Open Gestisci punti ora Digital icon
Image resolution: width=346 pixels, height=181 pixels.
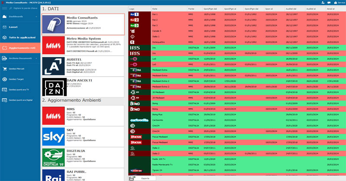click(5, 100)
